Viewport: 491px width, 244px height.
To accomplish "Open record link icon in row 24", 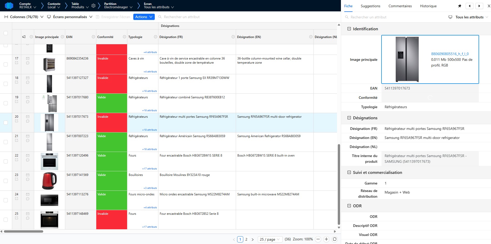I will (17, 198).
